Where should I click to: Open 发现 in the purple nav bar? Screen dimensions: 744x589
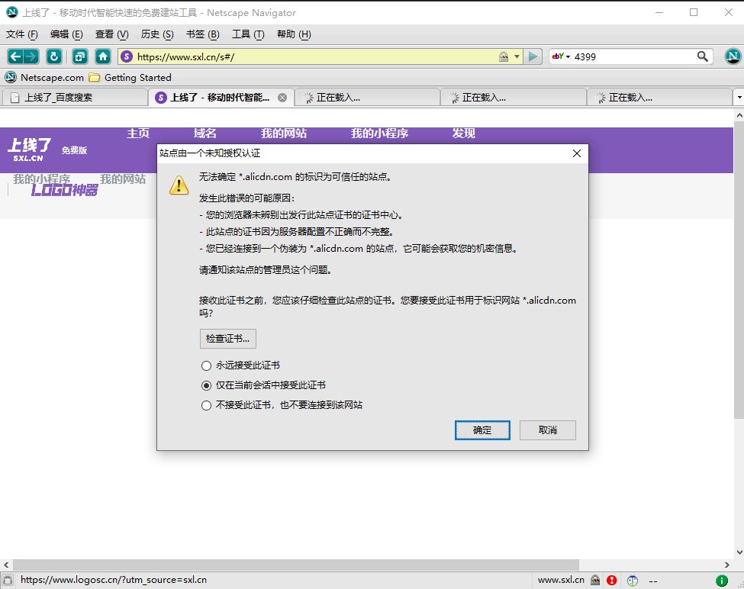click(464, 134)
